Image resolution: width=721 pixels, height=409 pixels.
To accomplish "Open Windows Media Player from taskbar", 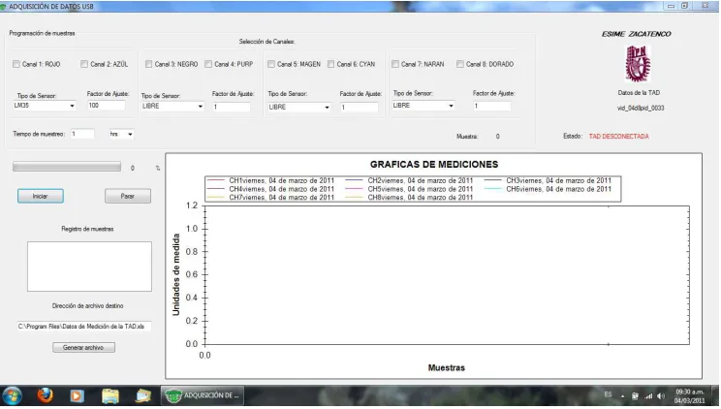I will 77,395.
